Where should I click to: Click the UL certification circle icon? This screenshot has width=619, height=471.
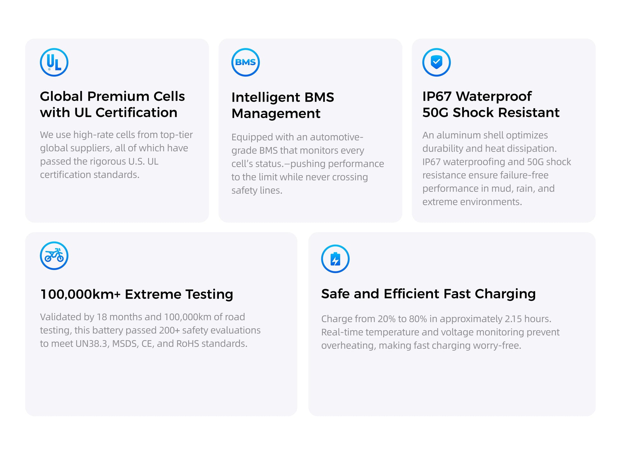click(54, 62)
